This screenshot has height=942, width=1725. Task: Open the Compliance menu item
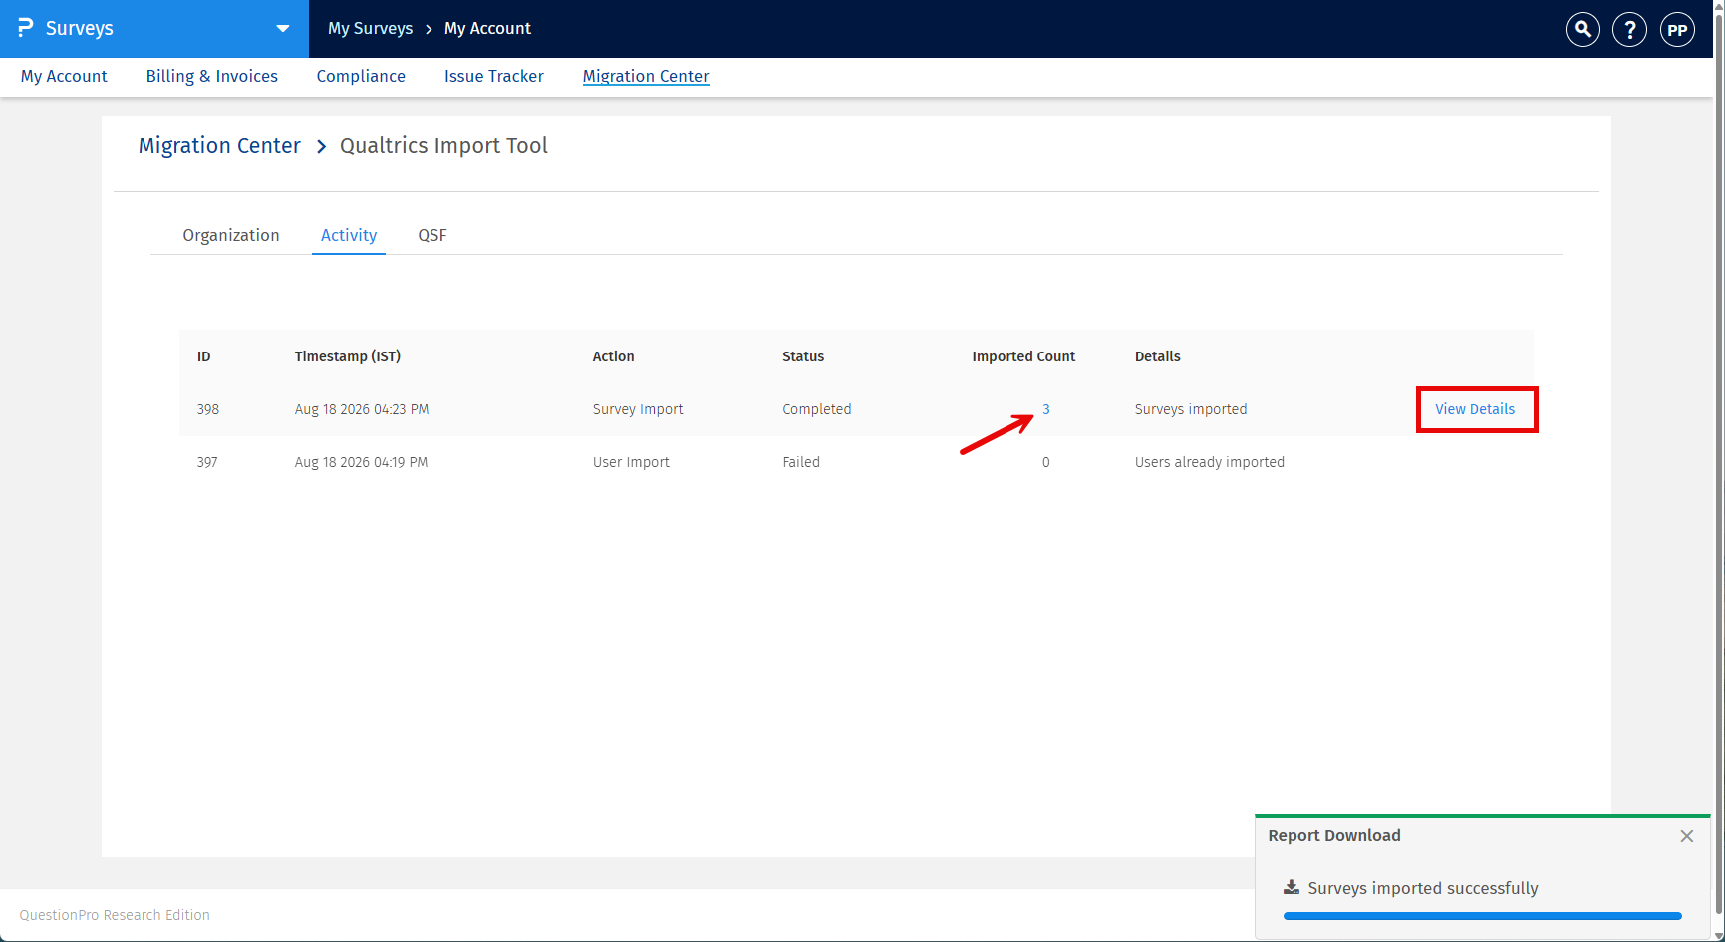tap(361, 76)
